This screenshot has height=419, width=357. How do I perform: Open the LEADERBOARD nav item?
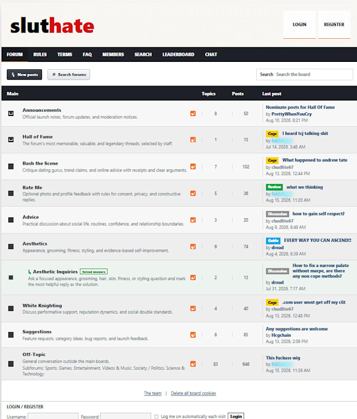pos(178,55)
